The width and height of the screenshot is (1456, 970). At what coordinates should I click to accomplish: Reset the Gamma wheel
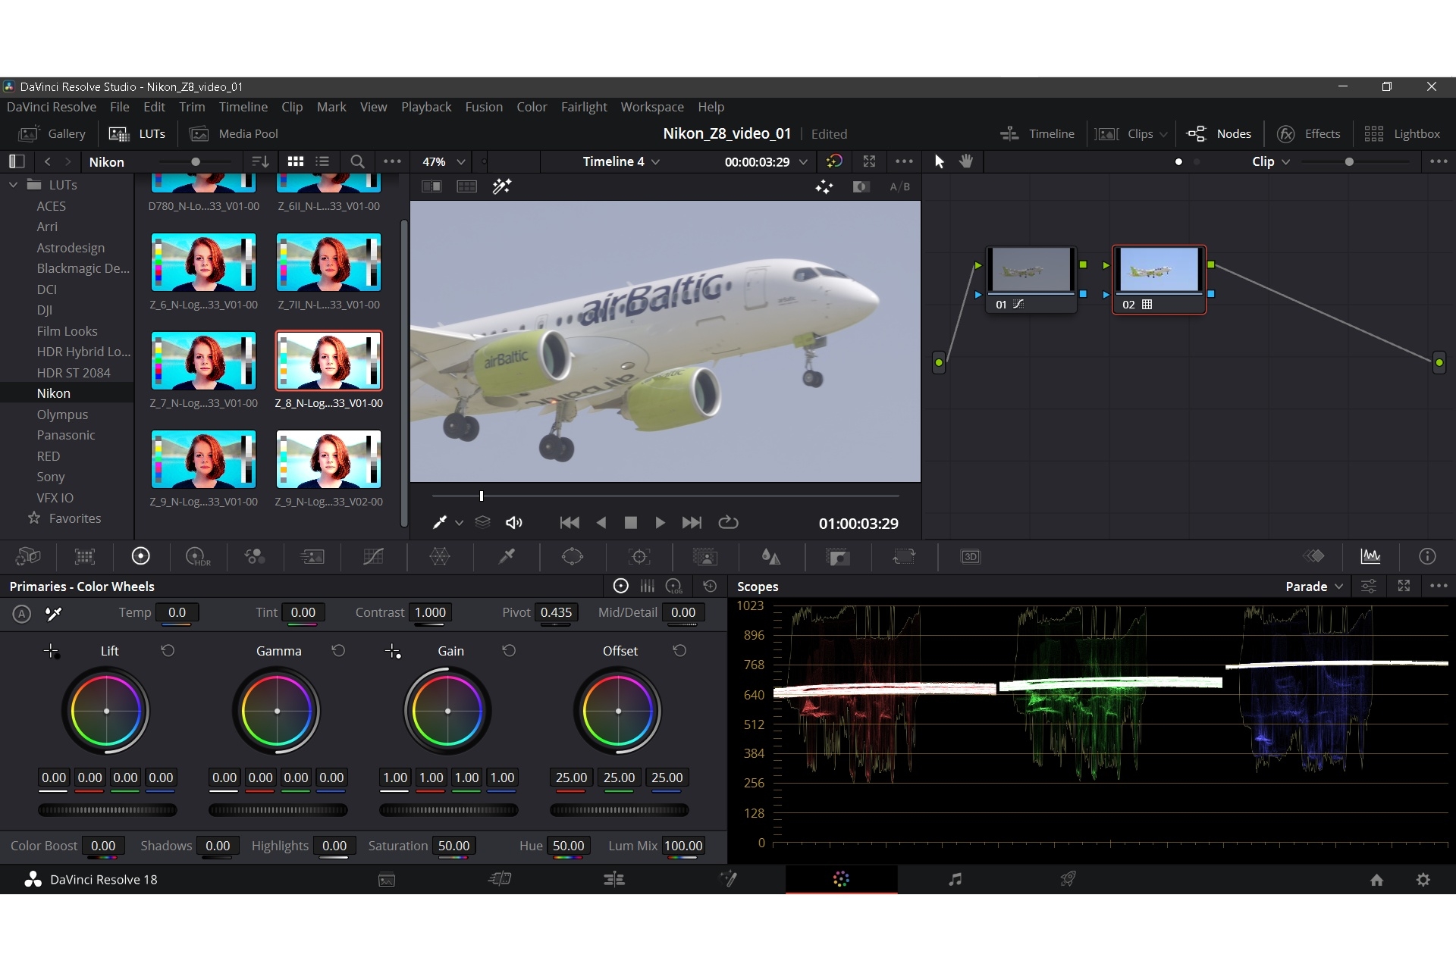coord(338,651)
